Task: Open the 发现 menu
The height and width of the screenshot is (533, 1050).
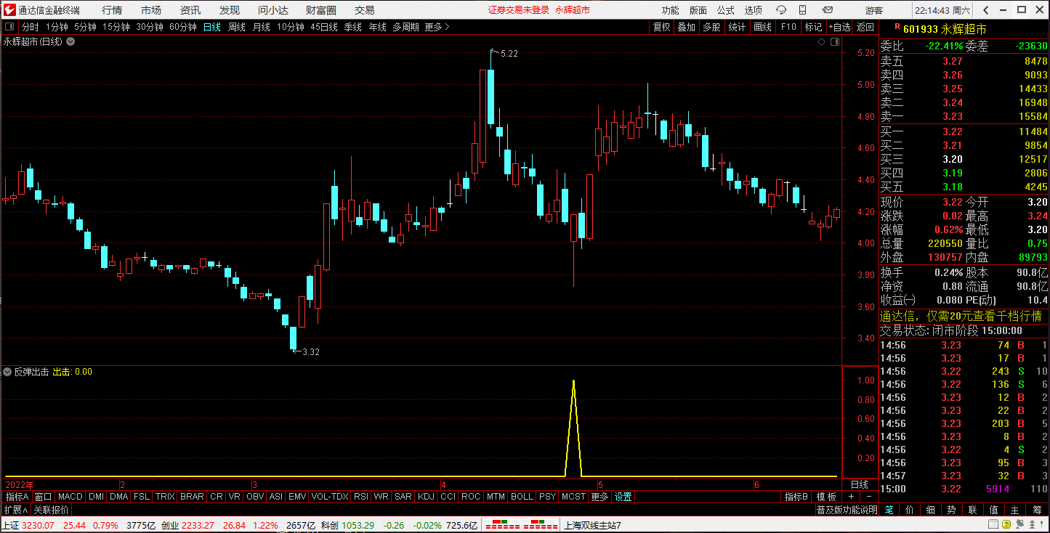Action: point(230,10)
